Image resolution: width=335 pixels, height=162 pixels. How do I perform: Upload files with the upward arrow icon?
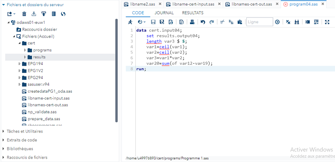tap(44, 14)
